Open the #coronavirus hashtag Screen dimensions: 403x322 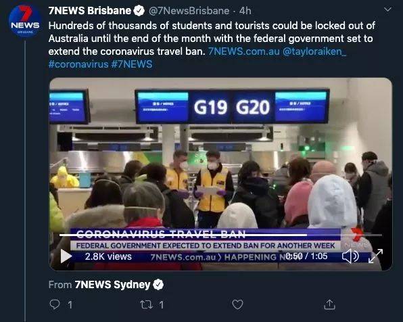click(78, 64)
